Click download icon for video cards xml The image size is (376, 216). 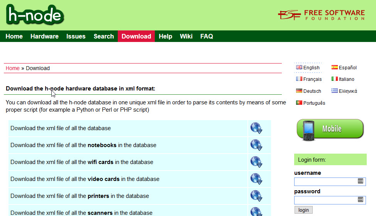(x=256, y=179)
